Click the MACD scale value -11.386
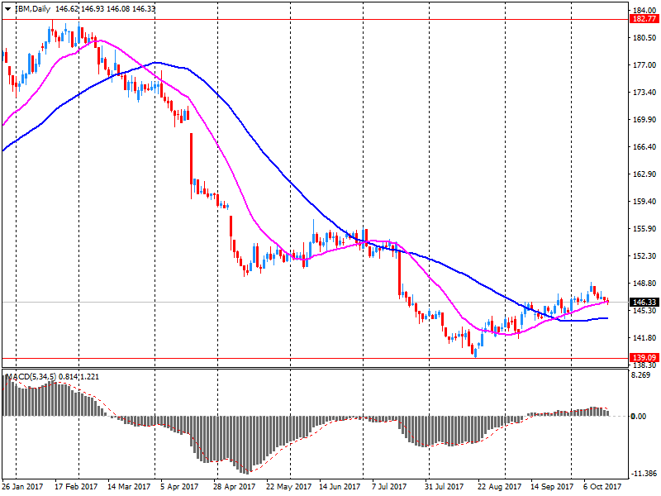The image size is (661, 496). coord(644,473)
